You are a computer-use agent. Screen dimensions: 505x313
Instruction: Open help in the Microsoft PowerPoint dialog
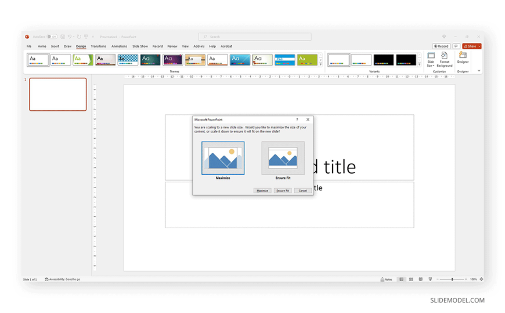tap(297, 120)
